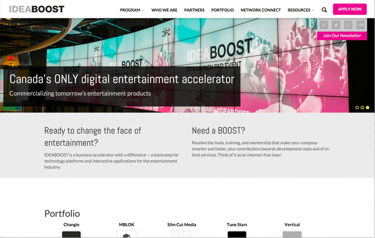
Task: Expand the Program dropdown menu
Action: (132, 10)
